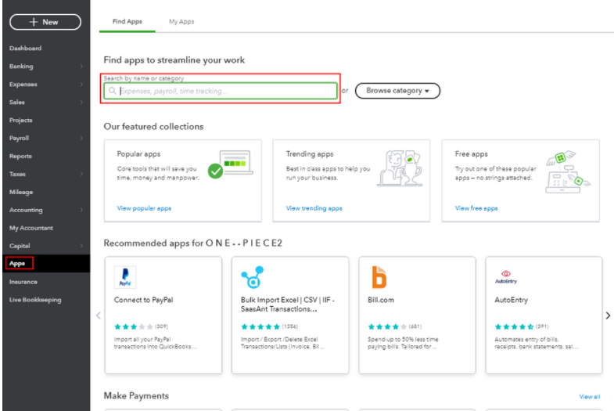Click PayPal star rating
614x411 pixels.
click(134, 326)
